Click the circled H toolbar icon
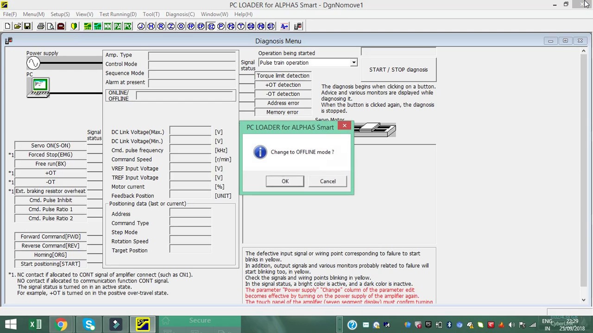Viewport: 593px width, 333px height. pos(151,26)
